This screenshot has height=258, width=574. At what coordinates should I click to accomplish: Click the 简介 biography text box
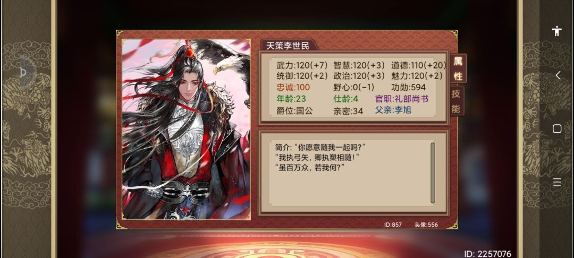[353, 173]
